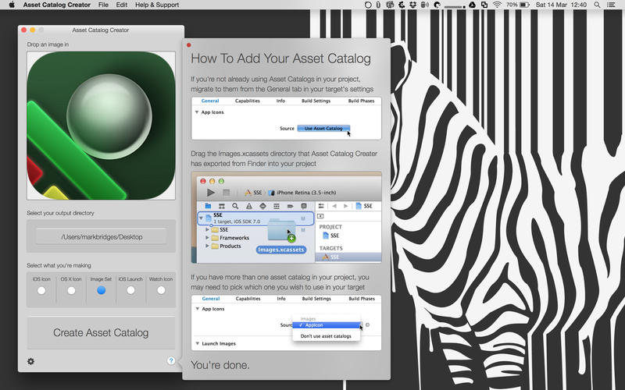The image size is (625, 390).
Task: Select the issue navigator warning triangle icon
Action: 249,206
